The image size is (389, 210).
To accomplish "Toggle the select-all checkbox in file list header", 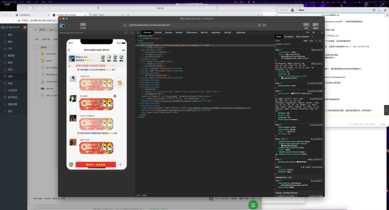I will pyautogui.click(x=36, y=47).
